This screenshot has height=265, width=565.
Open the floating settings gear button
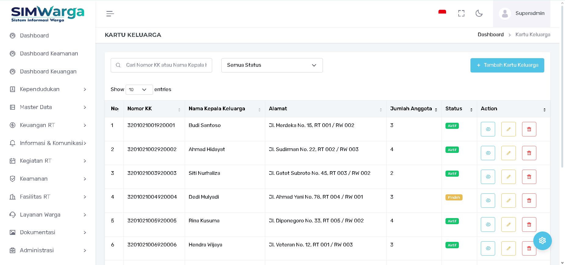click(x=542, y=241)
